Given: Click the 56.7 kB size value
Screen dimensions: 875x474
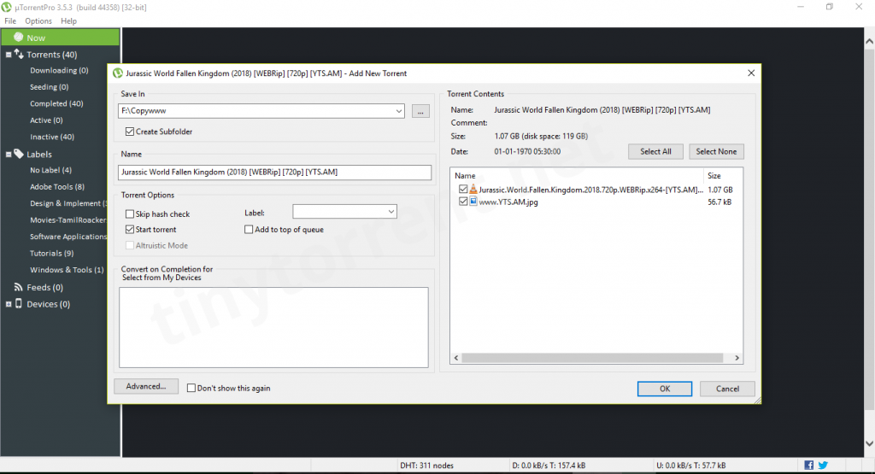Looking at the screenshot, I should click(719, 202).
